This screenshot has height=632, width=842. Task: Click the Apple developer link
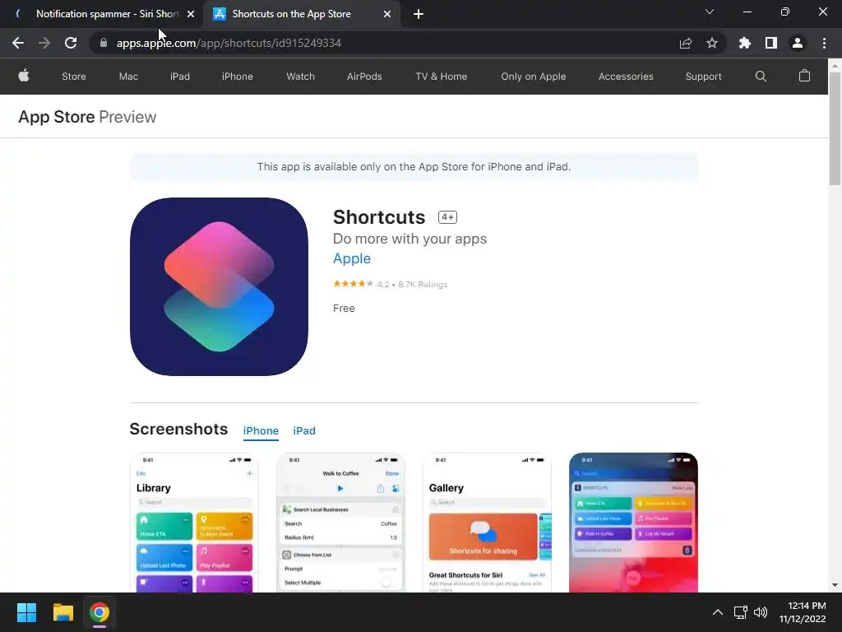[x=352, y=258]
